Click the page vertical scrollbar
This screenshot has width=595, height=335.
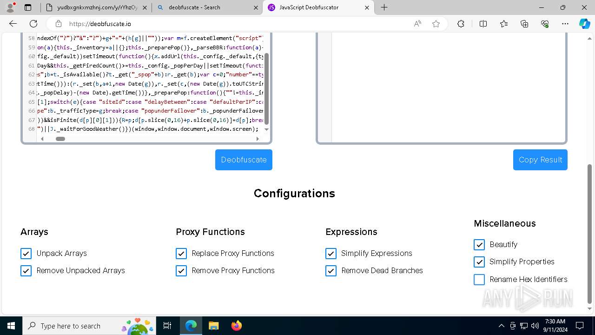tap(590, 234)
